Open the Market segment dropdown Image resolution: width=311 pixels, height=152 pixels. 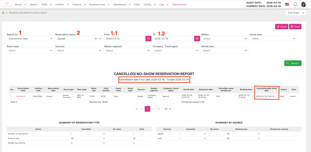(x=127, y=51)
